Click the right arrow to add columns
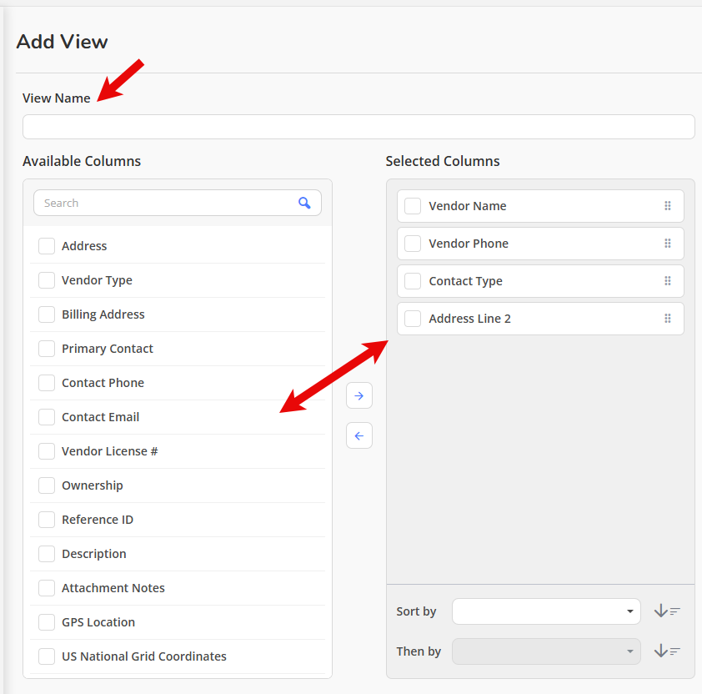The image size is (702, 694). tap(359, 395)
